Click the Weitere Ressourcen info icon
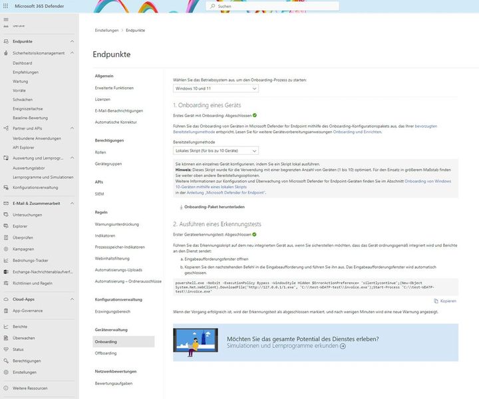 6,388
